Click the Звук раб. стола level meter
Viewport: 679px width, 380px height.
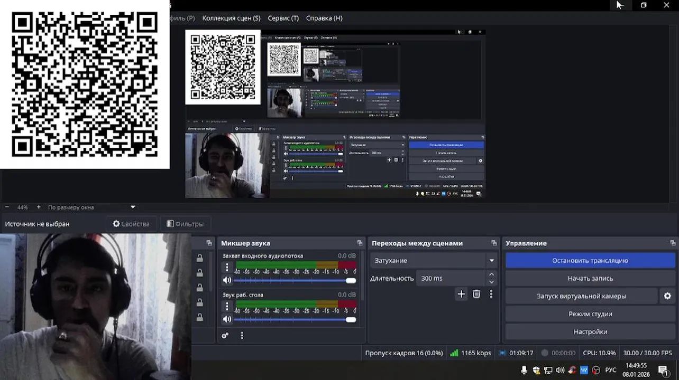click(296, 304)
